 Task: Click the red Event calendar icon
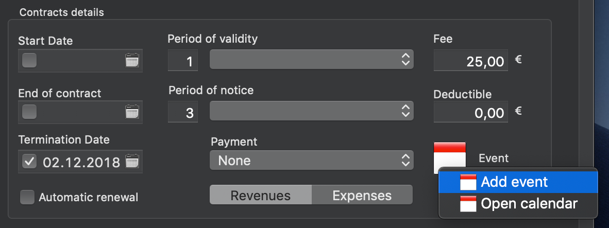click(450, 154)
